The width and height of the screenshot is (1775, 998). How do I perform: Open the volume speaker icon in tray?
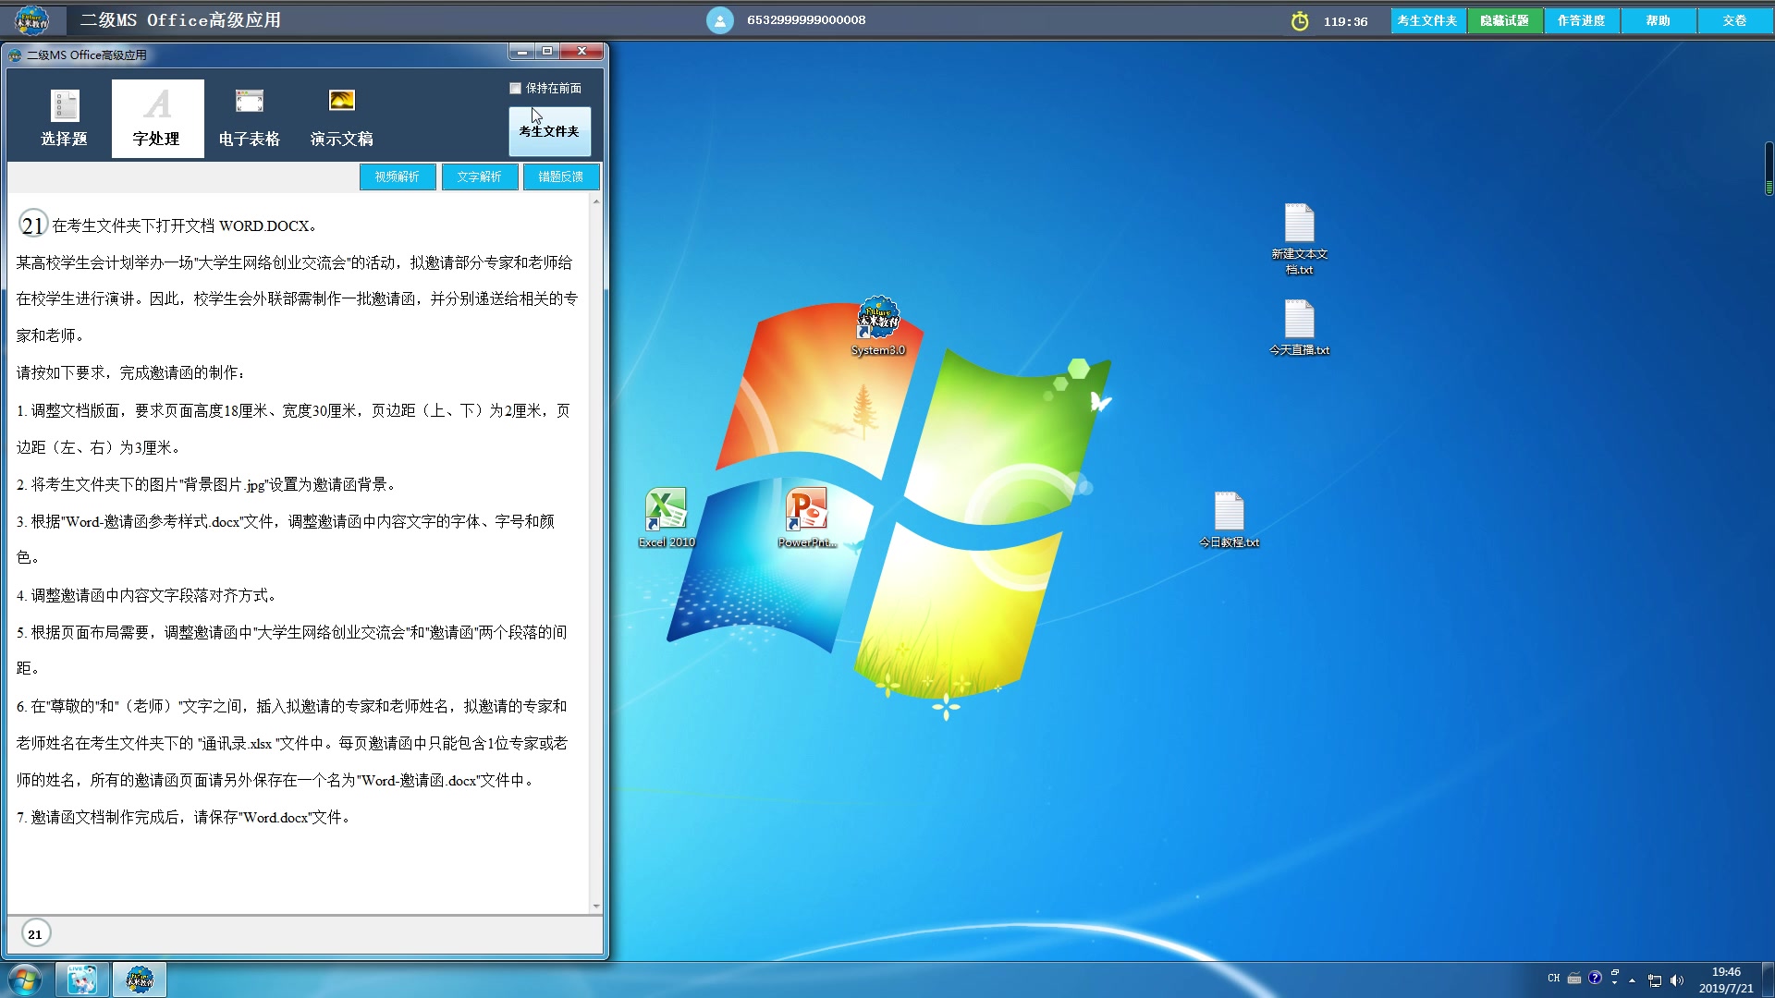coord(1677,979)
